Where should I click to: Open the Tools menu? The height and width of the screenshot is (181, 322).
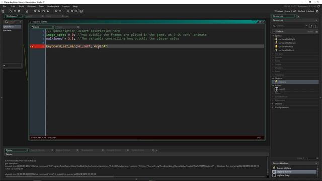(41, 6)
